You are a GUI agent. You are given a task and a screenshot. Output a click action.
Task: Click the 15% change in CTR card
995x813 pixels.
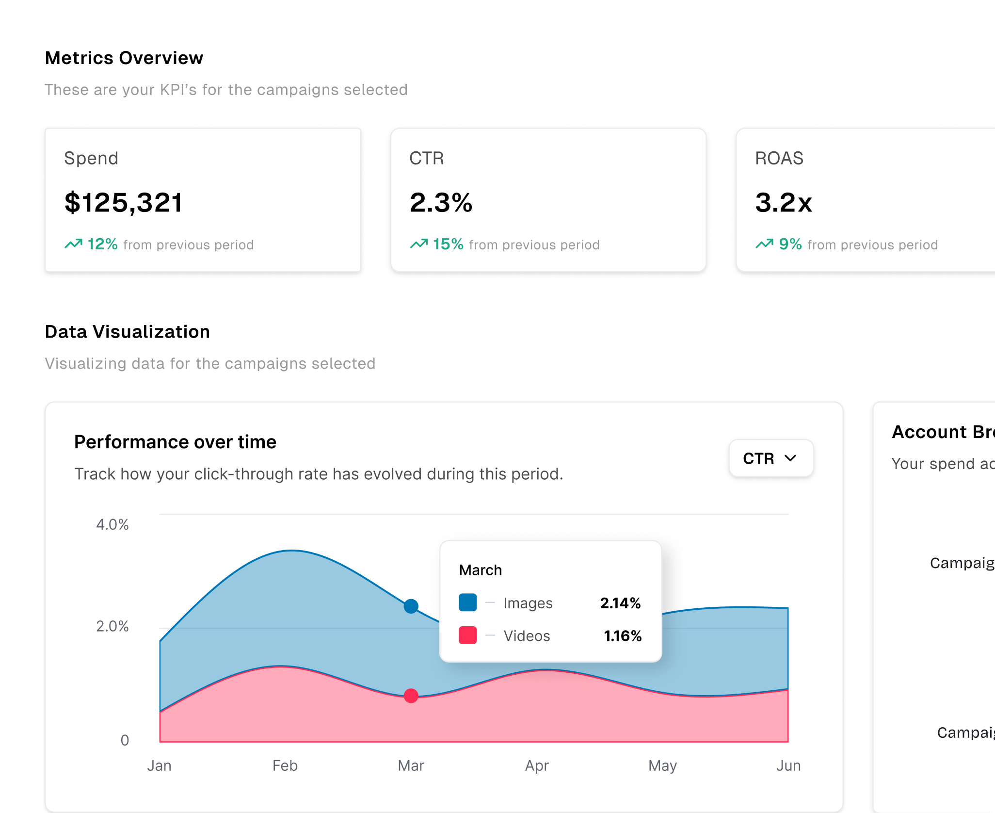(x=448, y=244)
